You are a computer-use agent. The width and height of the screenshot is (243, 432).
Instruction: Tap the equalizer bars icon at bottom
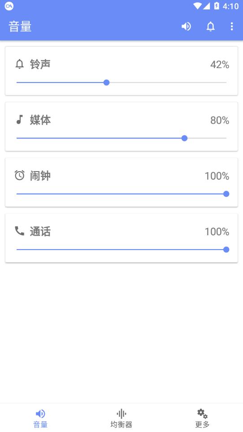coord(121,414)
